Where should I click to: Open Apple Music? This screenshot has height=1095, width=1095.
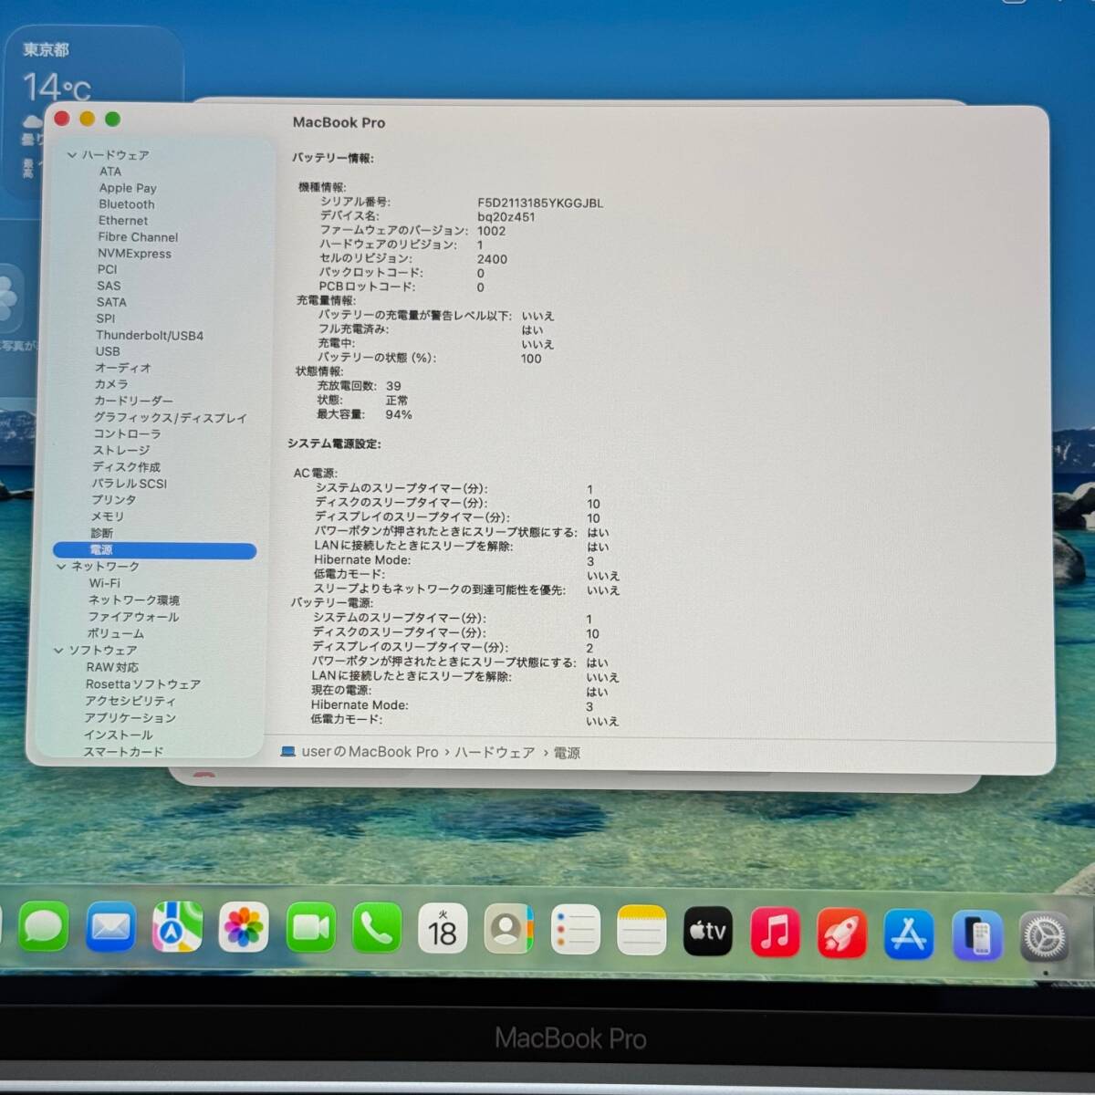point(775,930)
